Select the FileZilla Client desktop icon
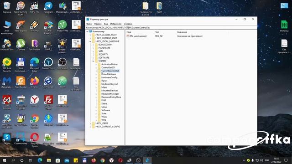The image size is (292, 164). pos(48,102)
